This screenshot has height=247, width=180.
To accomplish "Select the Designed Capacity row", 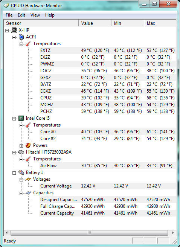I will 108,200.
